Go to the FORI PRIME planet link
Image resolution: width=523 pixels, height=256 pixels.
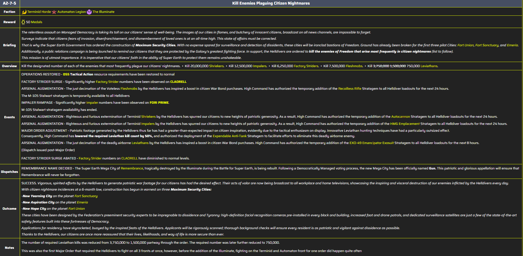coord(159,103)
